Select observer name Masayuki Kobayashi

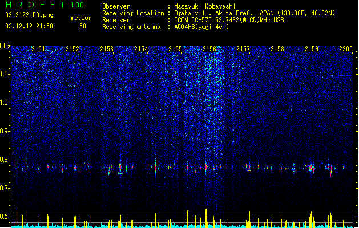[205, 6]
